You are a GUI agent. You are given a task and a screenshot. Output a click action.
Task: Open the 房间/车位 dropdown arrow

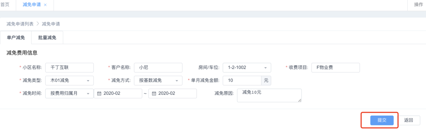(x=265, y=68)
